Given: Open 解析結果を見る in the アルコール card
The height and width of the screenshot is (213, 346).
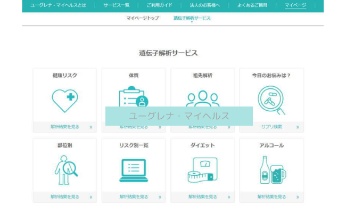Looking at the screenshot, I should (271, 196).
